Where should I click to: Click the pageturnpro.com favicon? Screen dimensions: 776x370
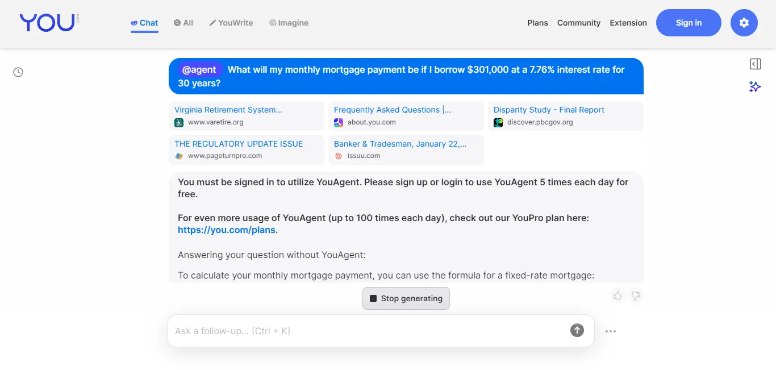click(179, 156)
